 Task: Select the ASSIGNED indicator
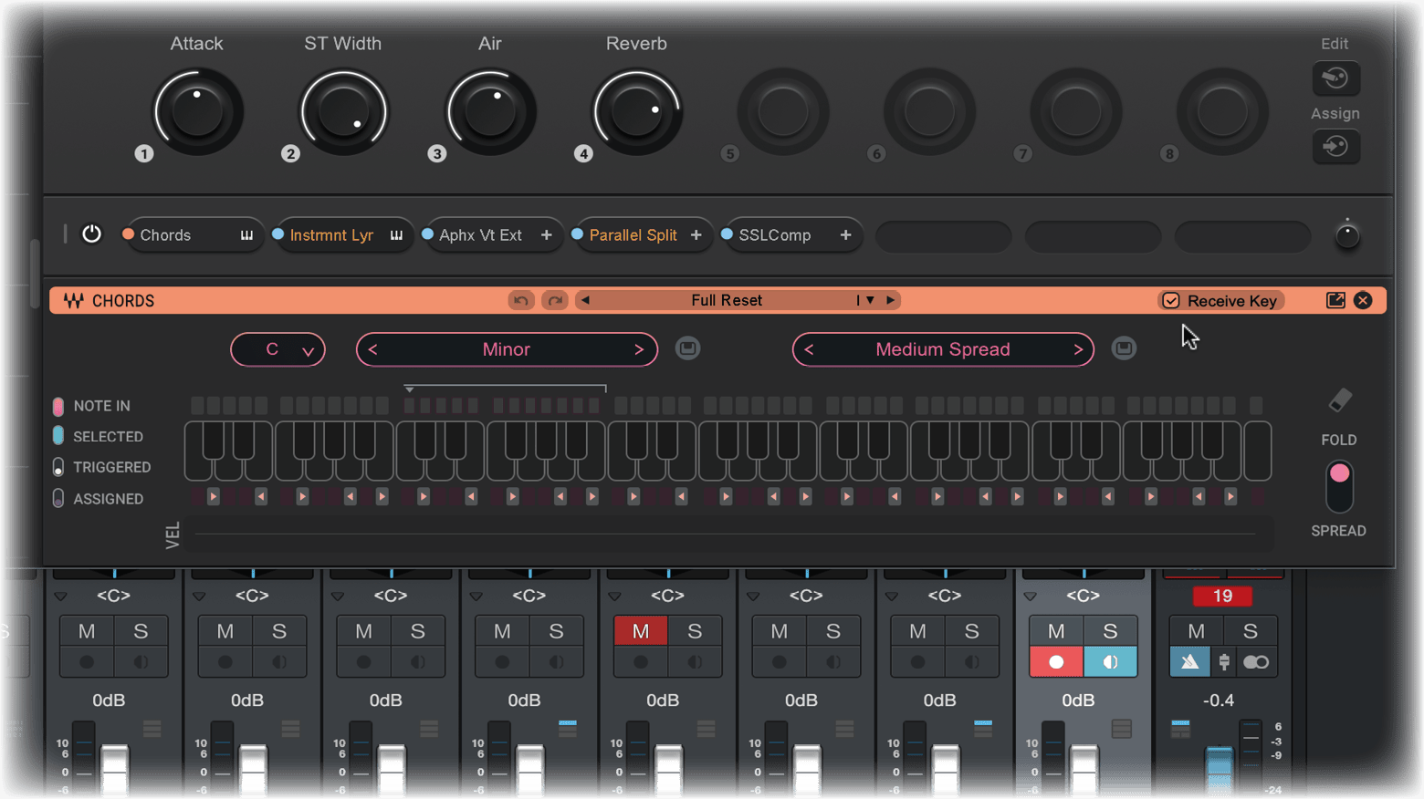[x=58, y=498]
